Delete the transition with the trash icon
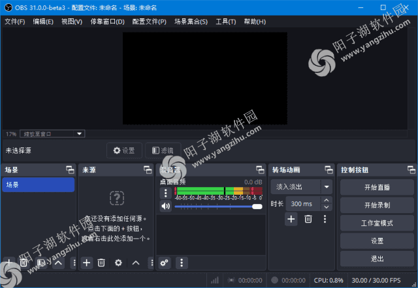The width and height of the screenshot is (418, 288). tap(308, 219)
